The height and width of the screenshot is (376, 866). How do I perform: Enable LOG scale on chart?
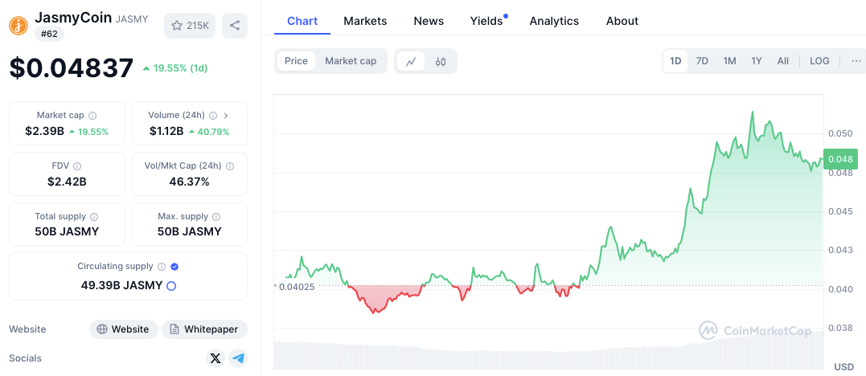click(819, 61)
